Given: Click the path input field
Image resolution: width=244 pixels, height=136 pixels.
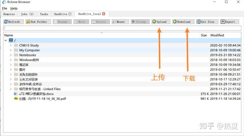Looking at the screenshot, I should [x=122, y=28].
